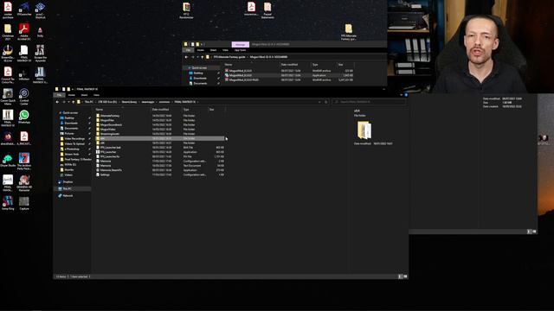Screen dimensions: 554x311
Task: Open the View ribbon tab in the front Explorer window
Action: [96, 95]
